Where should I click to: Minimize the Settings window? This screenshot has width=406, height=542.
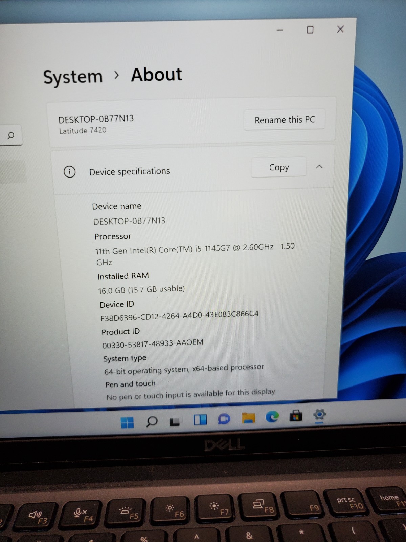(x=280, y=30)
